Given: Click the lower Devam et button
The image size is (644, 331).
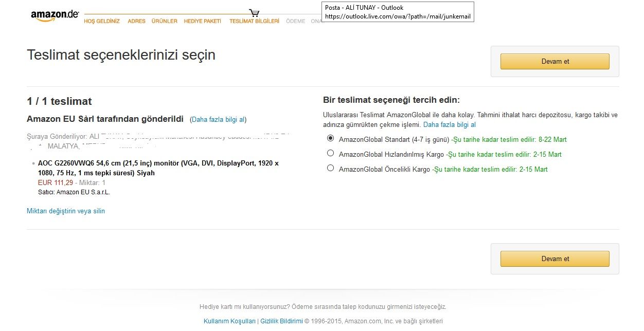Looking at the screenshot, I should click(x=555, y=259).
